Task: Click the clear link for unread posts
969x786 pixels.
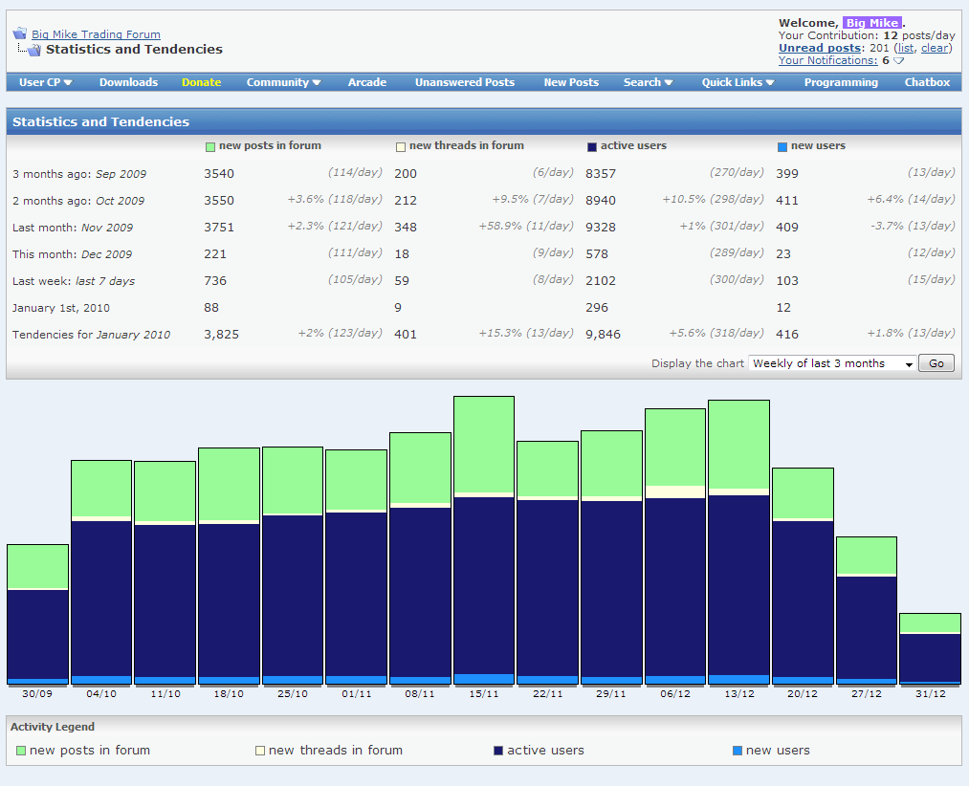Action: point(935,48)
